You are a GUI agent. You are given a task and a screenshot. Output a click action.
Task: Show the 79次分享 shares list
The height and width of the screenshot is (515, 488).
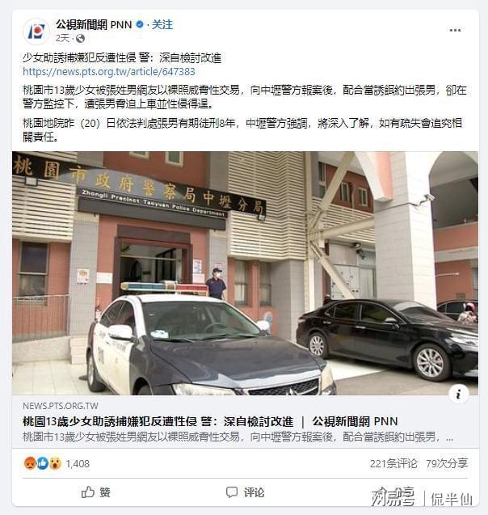(447, 463)
